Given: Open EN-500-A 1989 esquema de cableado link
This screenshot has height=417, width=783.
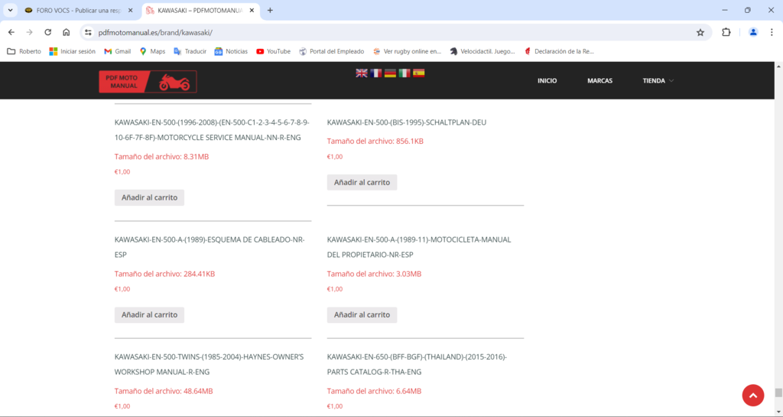Looking at the screenshot, I should pyautogui.click(x=210, y=247).
